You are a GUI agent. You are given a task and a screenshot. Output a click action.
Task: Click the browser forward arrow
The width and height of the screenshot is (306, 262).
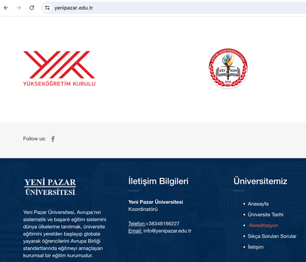pyautogui.click(x=19, y=8)
